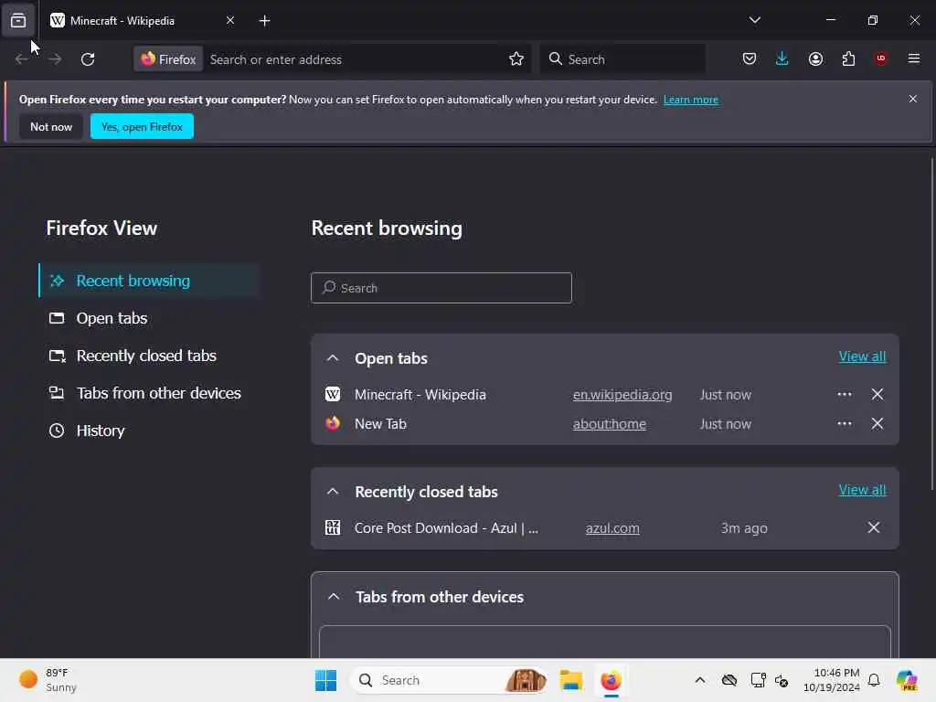Bookmark this page with the star icon
Image resolution: width=936 pixels, height=702 pixels.
[516, 59]
